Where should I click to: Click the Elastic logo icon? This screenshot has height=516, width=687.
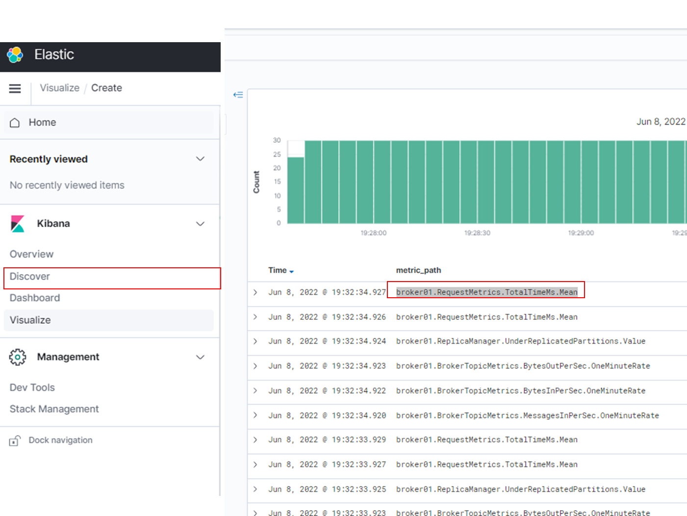(15, 54)
